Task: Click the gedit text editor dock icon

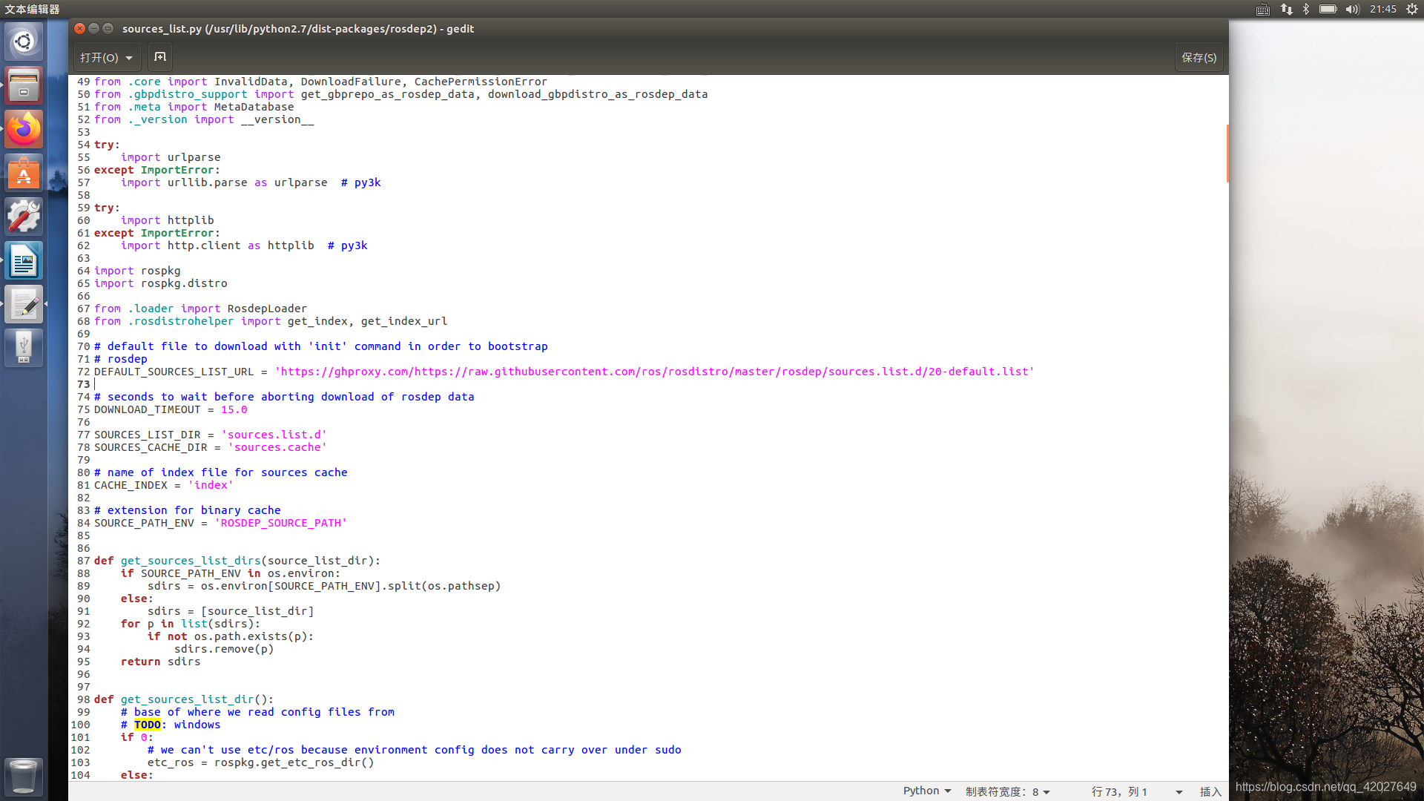Action: coord(24,304)
